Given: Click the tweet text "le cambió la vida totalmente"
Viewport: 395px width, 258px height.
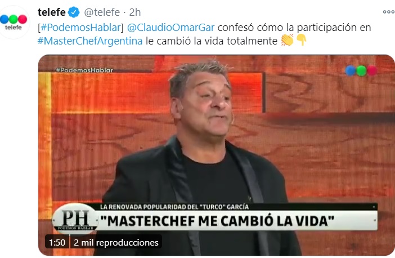Looking at the screenshot, I should pos(212,41).
